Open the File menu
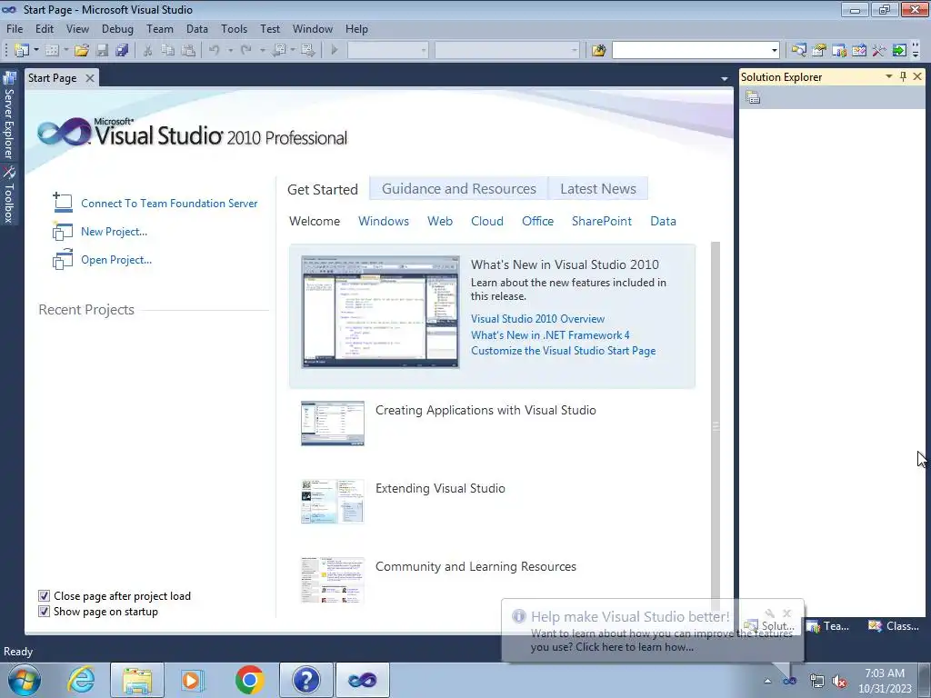 tap(15, 28)
